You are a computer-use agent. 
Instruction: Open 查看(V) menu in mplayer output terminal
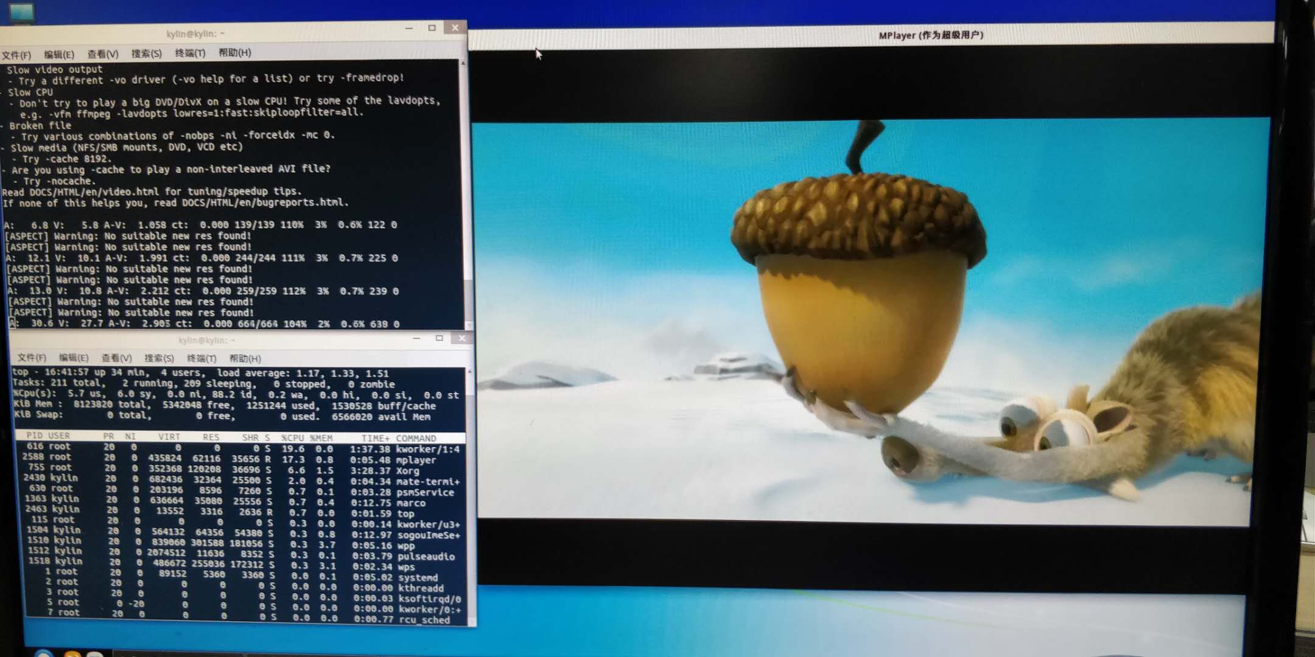[x=102, y=54]
